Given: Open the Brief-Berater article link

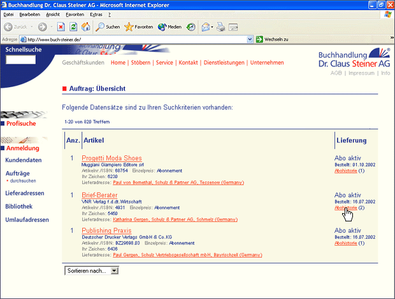Looking at the screenshot, I should pos(99,195).
